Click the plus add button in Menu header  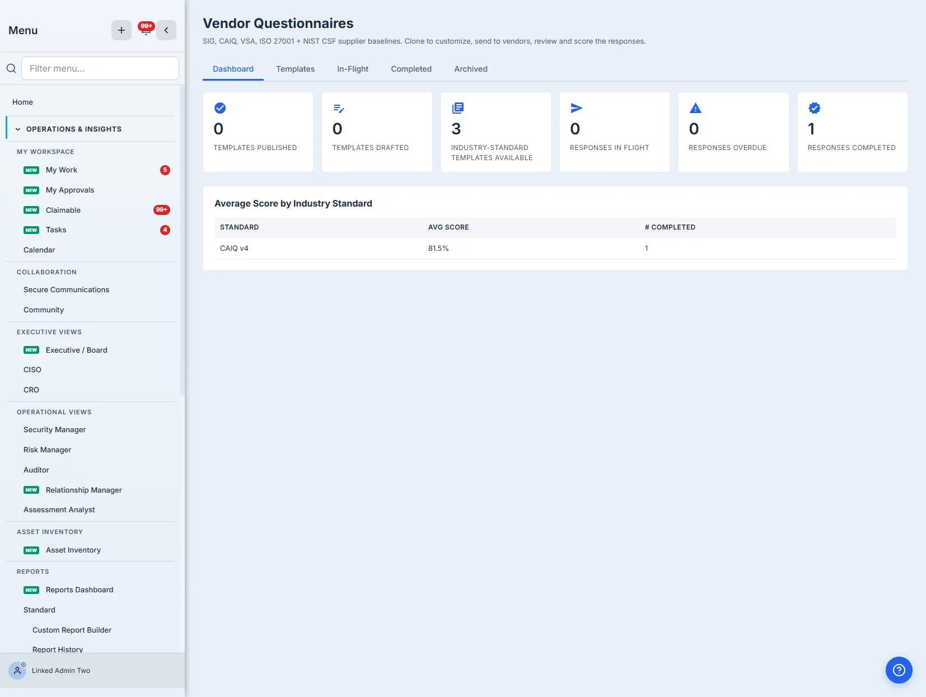tap(121, 30)
